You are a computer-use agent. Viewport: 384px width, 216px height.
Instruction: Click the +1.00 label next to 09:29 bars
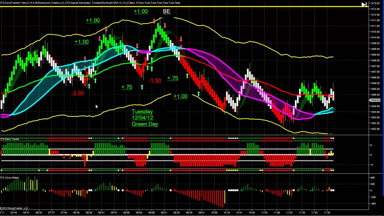point(180,96)
